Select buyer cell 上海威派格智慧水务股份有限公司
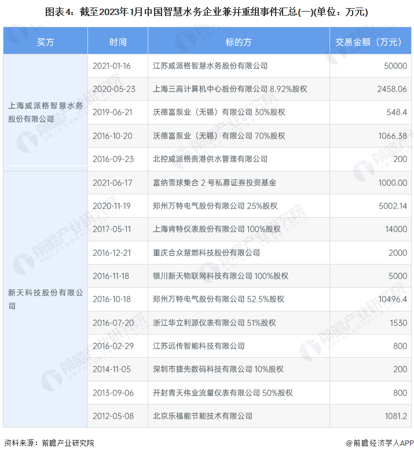 tap(45, 112)
